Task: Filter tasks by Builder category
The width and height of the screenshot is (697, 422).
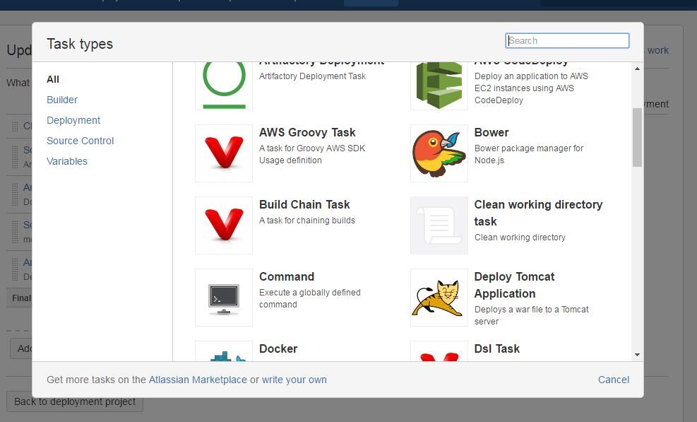Action: pyautogui.click(x=62, y=100)
